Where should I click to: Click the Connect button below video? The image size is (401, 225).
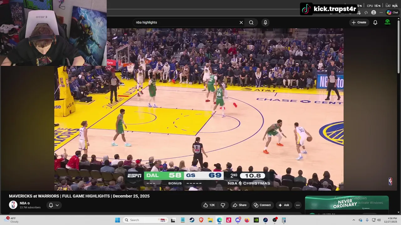pos(262,205)
